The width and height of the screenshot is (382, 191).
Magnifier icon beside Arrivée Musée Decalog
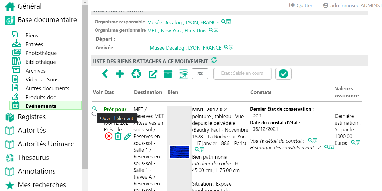pos(226,47)
